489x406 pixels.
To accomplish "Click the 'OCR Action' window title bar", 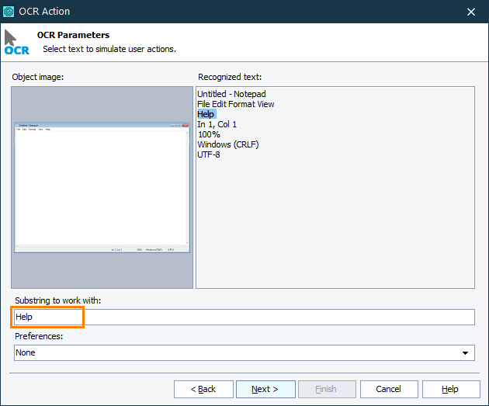I will click(x=233, y=12).
